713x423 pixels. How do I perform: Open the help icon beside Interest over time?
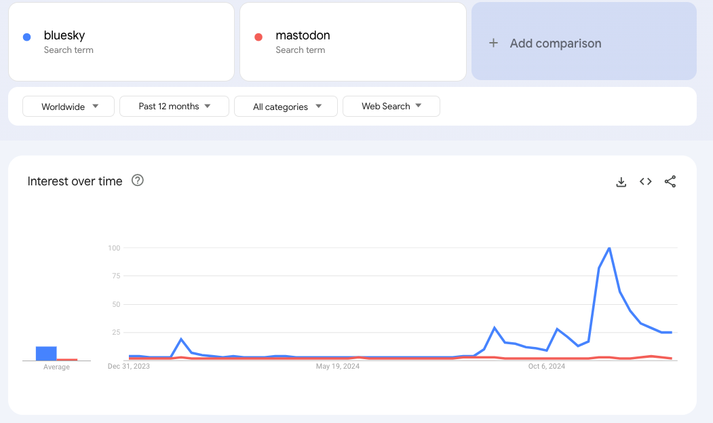tap(138, 181)
